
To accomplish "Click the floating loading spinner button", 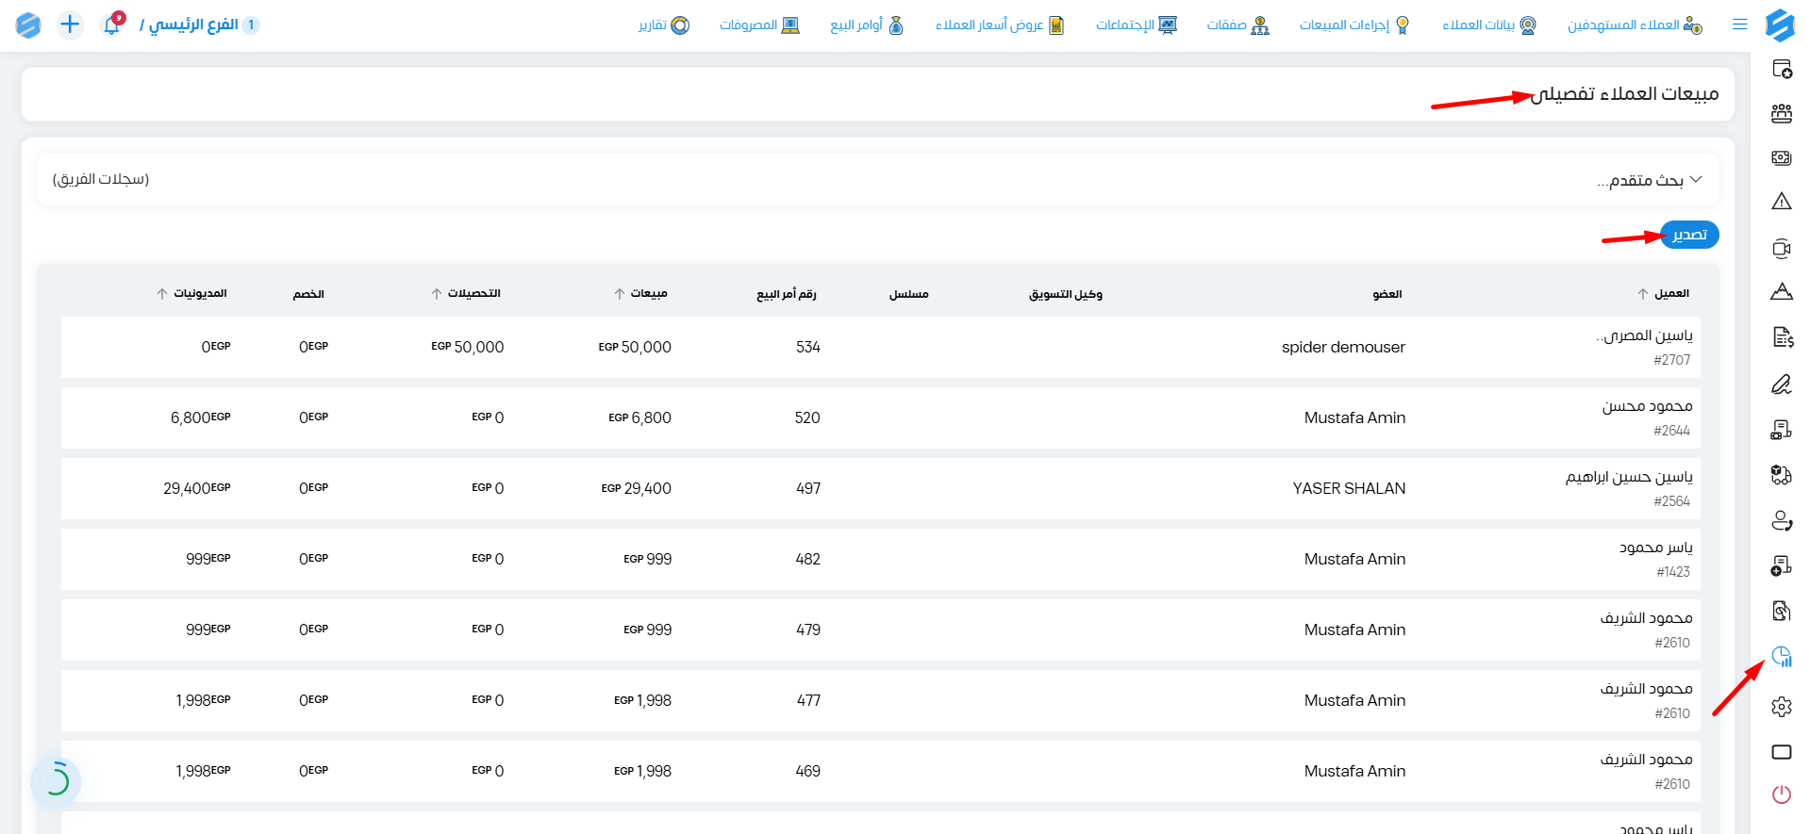I will click(x=56, y=781).
